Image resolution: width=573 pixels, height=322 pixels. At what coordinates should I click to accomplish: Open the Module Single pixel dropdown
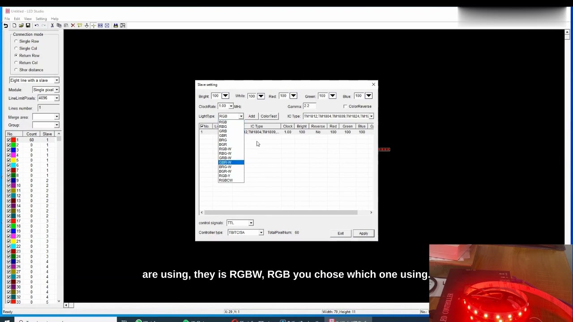pyautogui.click(x=56, y=90)
